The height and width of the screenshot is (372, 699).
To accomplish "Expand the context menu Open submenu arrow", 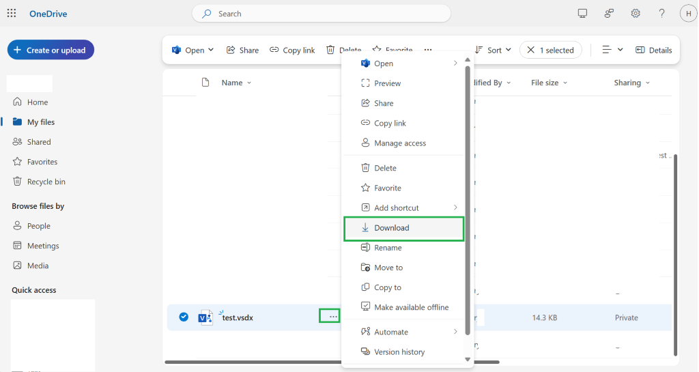I will click(455, 63).
